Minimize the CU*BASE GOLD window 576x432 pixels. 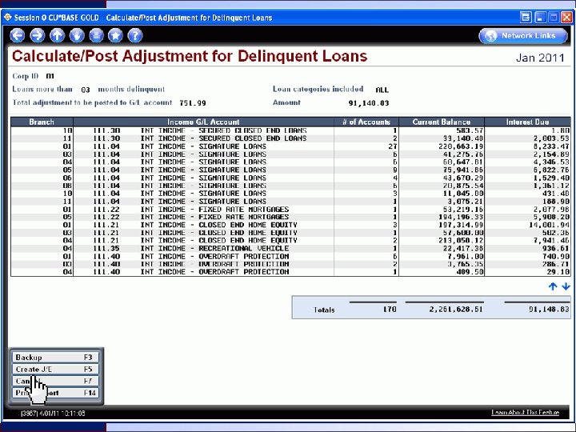[x=540, y=18]
